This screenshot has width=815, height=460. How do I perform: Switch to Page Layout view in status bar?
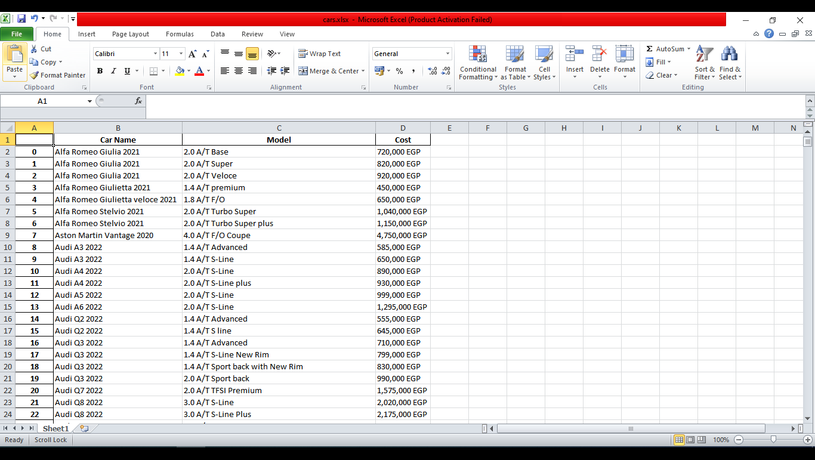click(x=690, y=440)
